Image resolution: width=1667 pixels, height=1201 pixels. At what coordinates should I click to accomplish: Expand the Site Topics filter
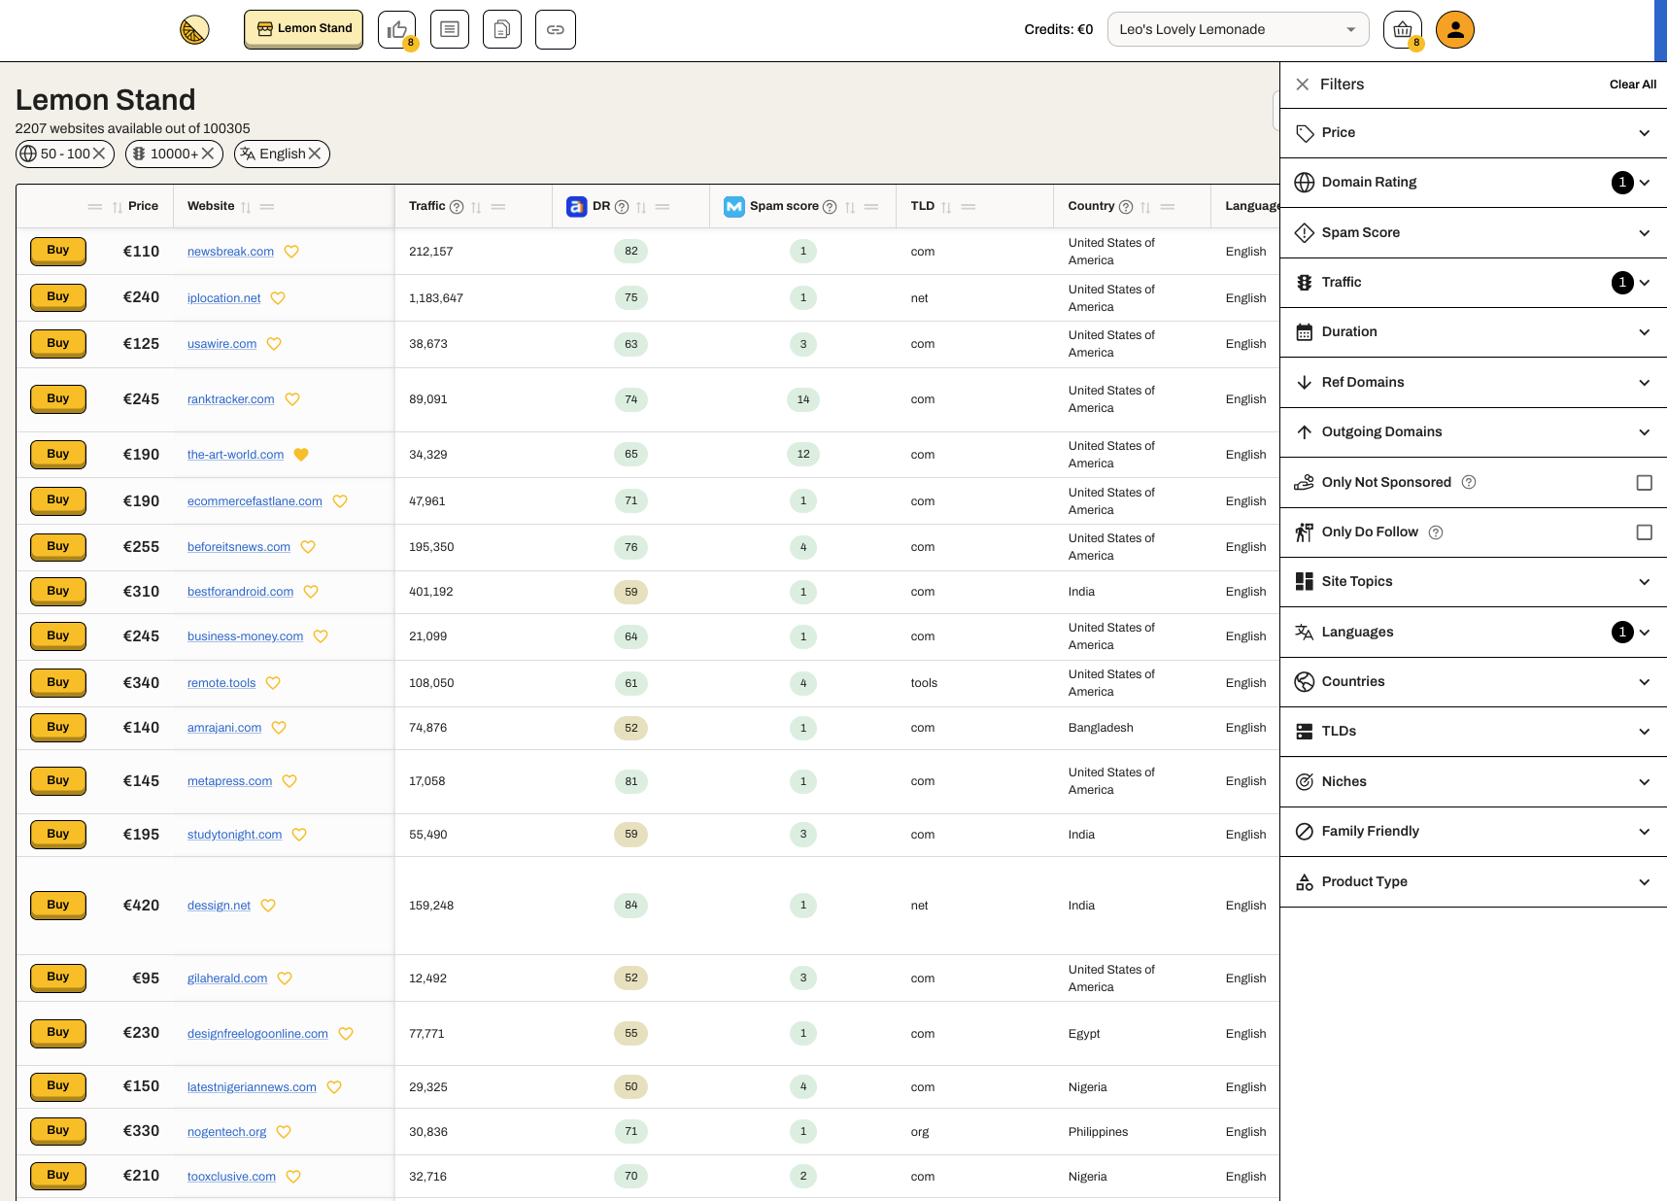[1474, 582]
